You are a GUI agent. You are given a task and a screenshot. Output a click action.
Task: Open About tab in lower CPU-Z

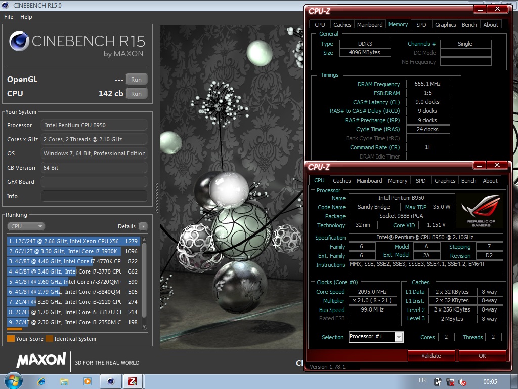[490, 181]
